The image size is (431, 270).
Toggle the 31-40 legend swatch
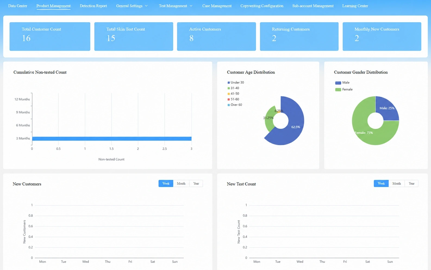point(229,88)
